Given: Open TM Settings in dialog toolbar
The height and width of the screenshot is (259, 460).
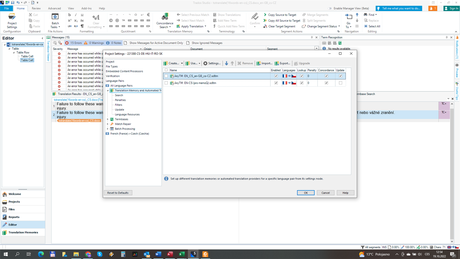Looking at the screenshot, I should [212, 63].
